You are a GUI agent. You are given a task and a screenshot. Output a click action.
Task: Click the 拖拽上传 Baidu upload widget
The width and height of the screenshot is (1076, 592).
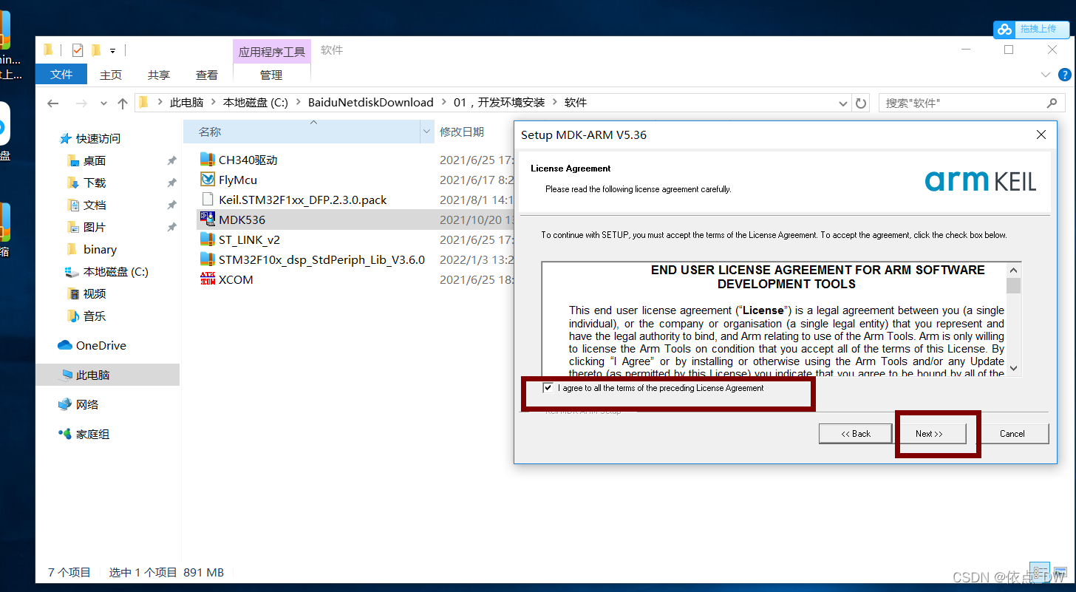click(x=1031, y=29)
